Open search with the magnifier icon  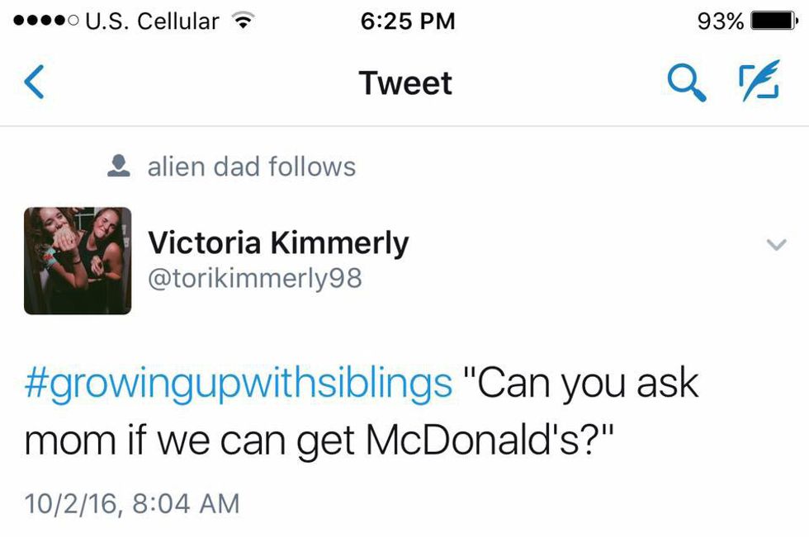coord(686,83)
